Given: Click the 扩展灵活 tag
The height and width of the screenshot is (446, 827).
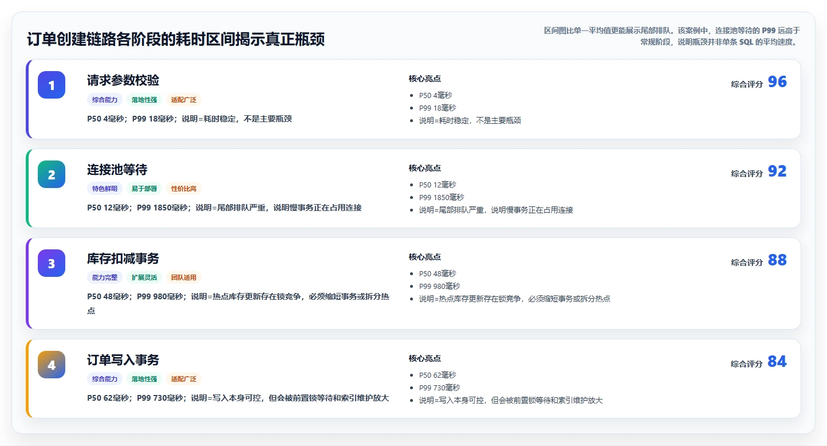Looking at the screenshot, I should click(144, 277).
